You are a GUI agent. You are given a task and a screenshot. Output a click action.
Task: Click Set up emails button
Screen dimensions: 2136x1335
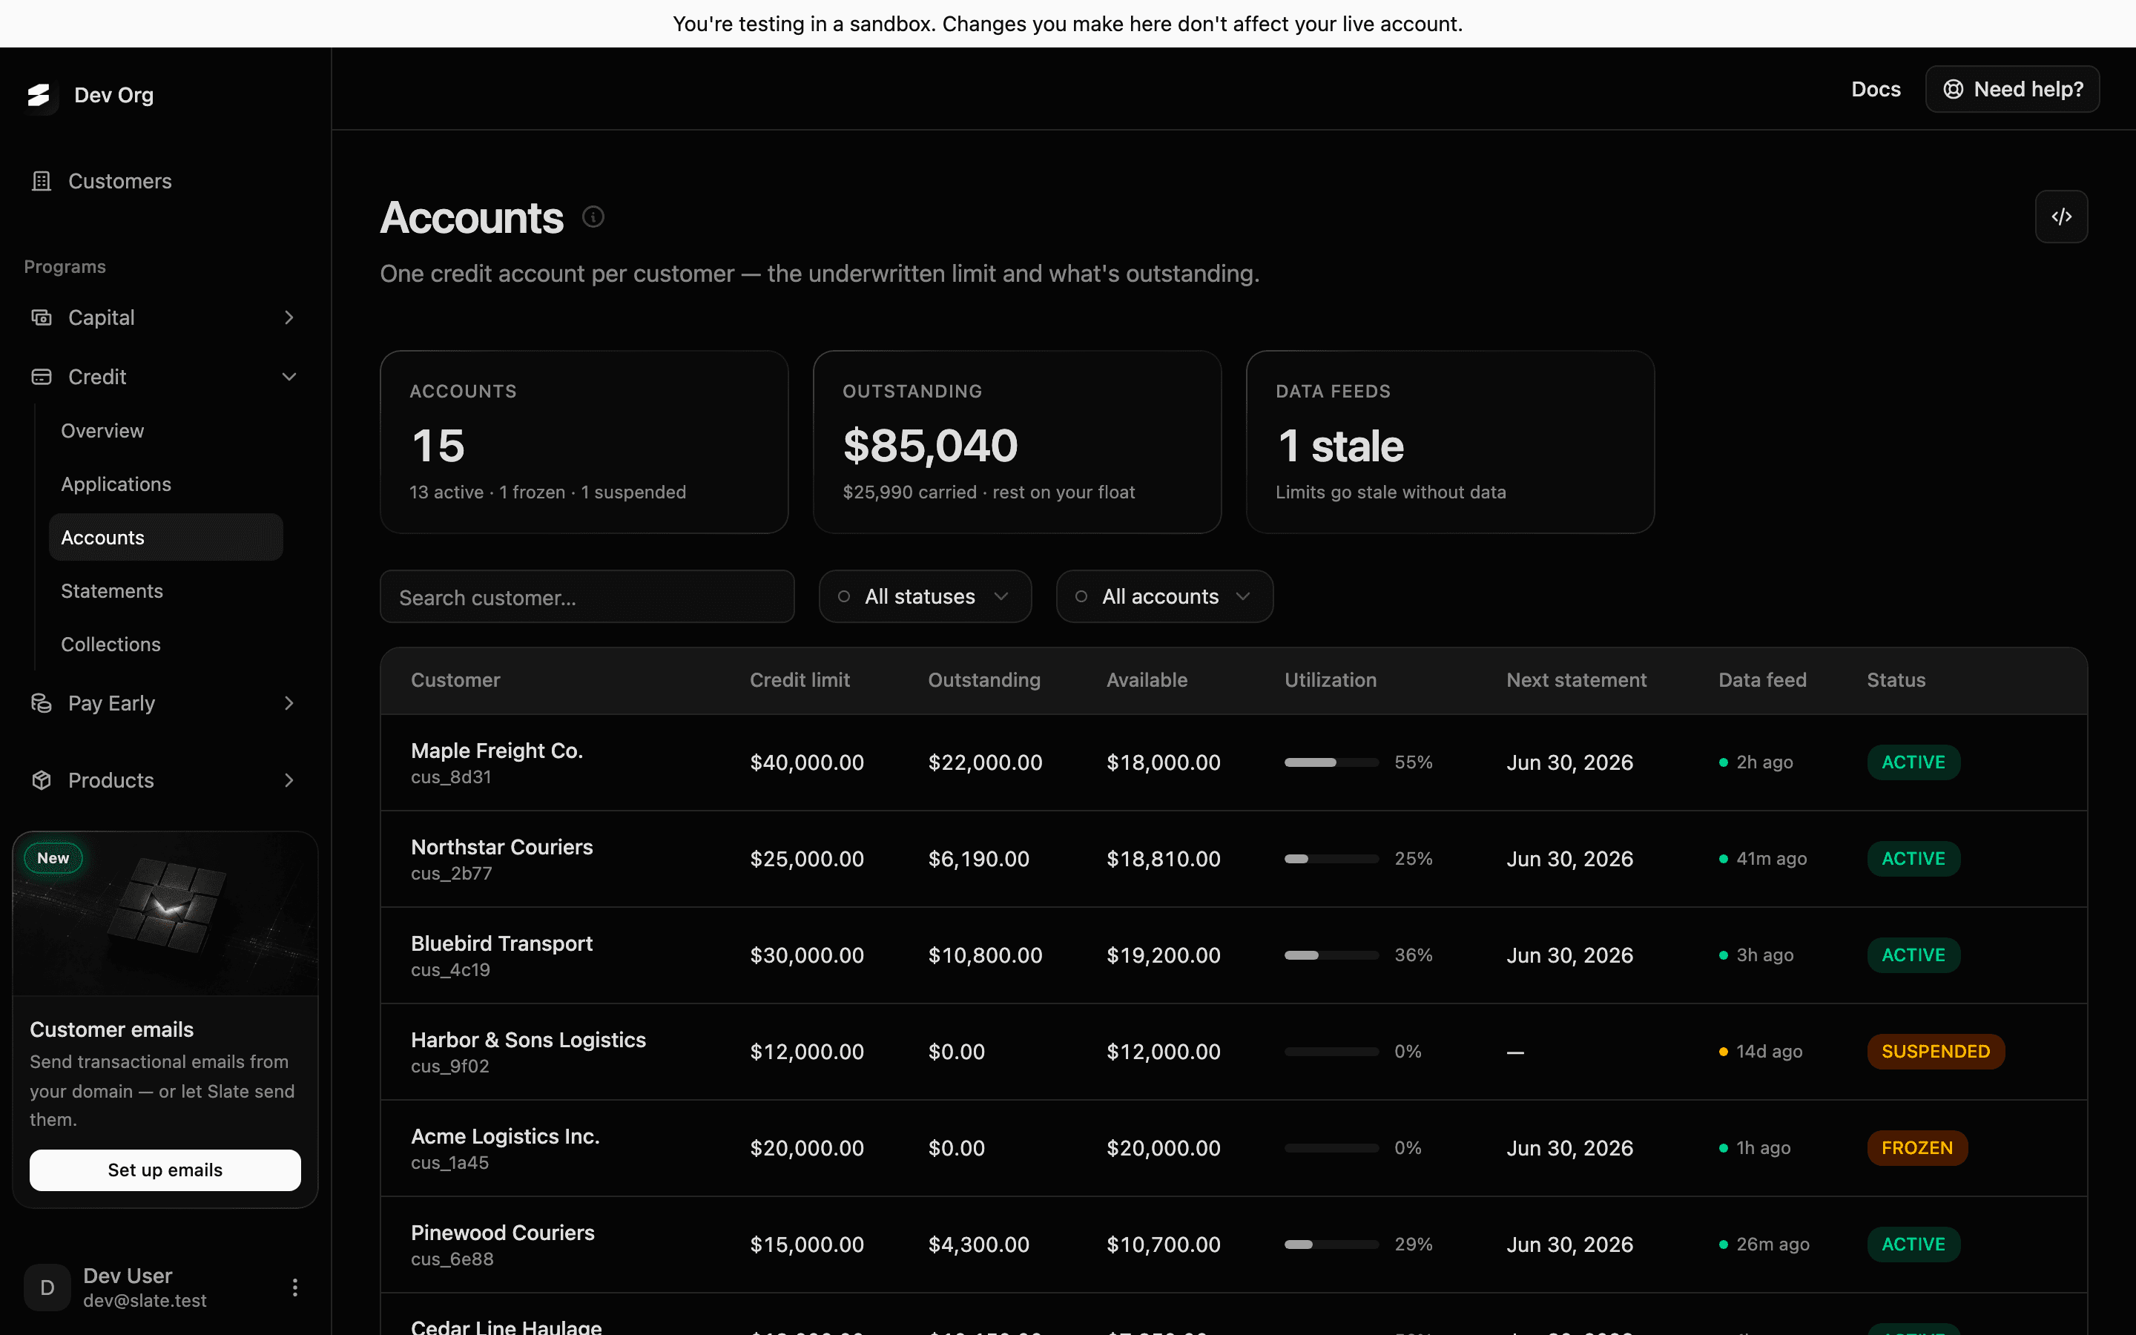coord(165,1170)
